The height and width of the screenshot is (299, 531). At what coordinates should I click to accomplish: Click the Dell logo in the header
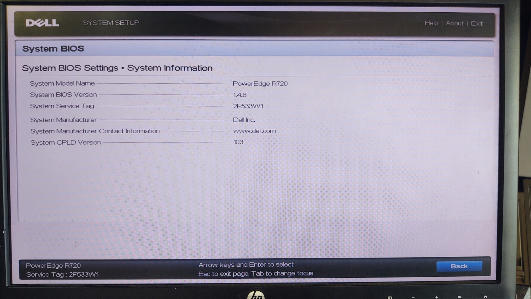[x=42, y=23]
